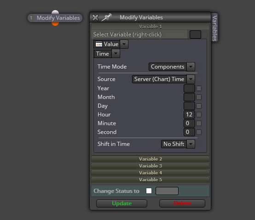Toggle the checkbox beside Time Mode
Screen dimensions: 255x220
(x=199, y=67)
